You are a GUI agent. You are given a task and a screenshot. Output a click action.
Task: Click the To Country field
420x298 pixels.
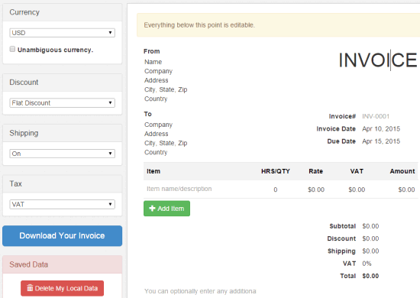tap(156, 152)
